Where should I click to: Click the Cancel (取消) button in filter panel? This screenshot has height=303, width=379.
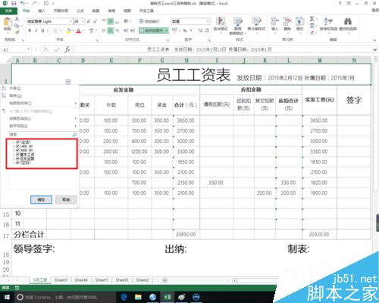(66, 199)
